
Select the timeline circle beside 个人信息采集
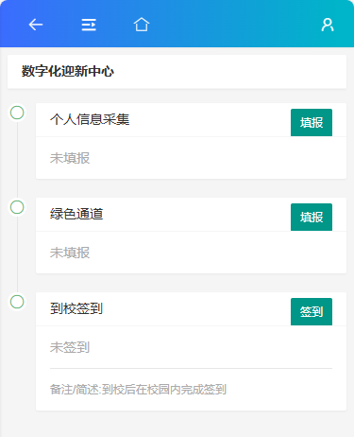(17, 113)
